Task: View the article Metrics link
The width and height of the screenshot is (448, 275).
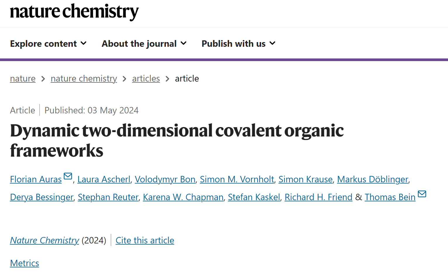Action: coord(25,263)
